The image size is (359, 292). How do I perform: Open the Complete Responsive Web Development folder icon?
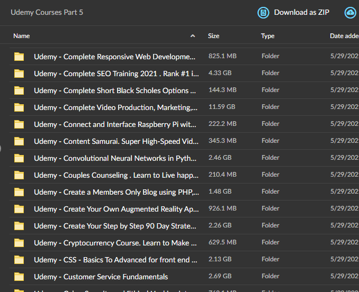click(19, 57)
